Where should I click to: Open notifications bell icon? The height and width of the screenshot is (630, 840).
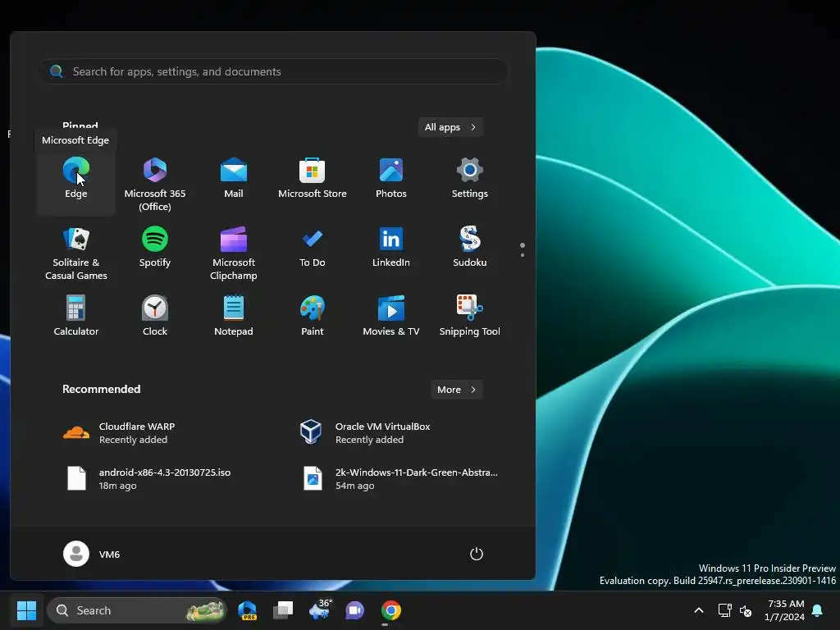(818, 610)
